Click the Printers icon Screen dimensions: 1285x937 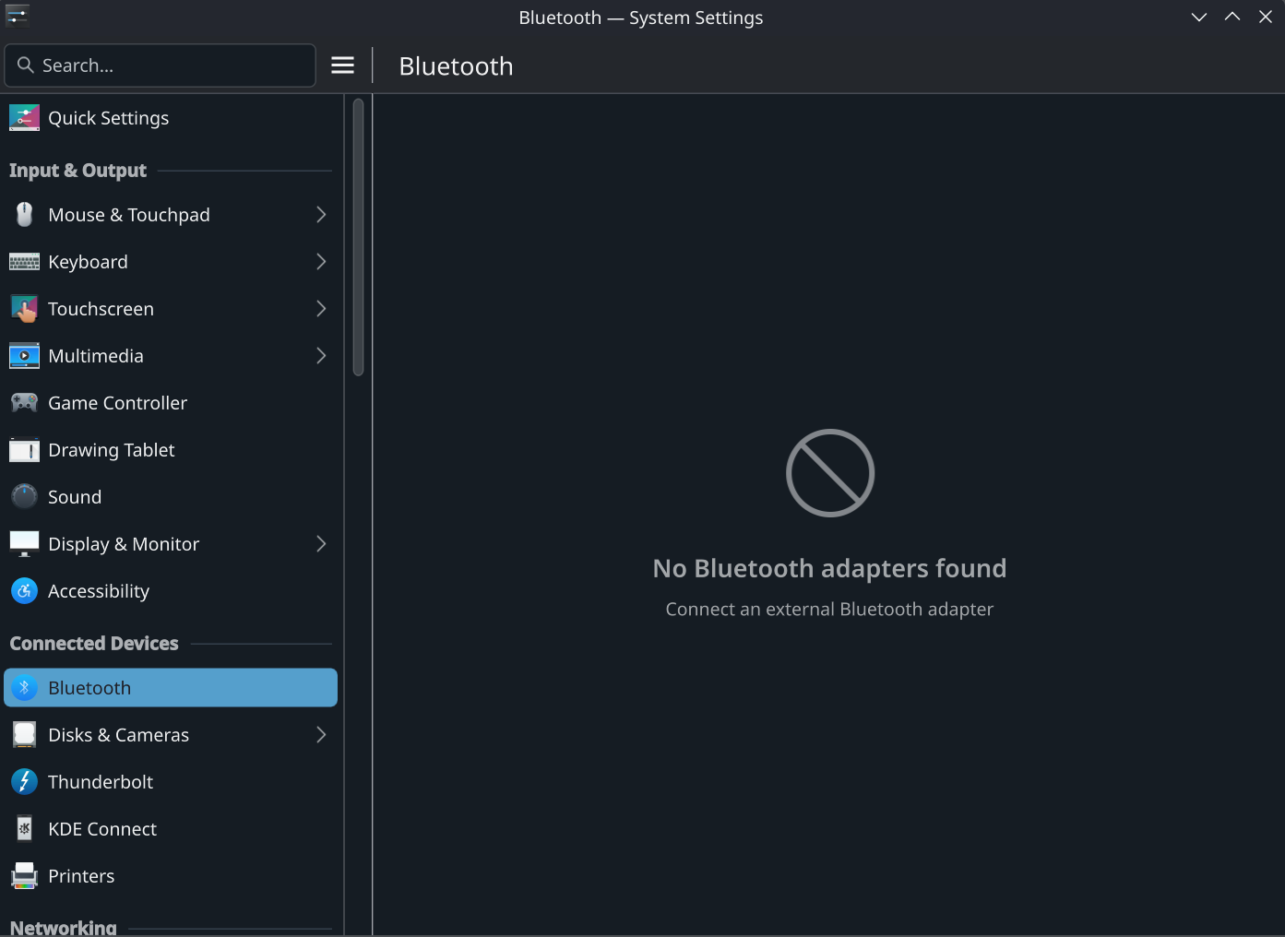click(x=24, y=876)
